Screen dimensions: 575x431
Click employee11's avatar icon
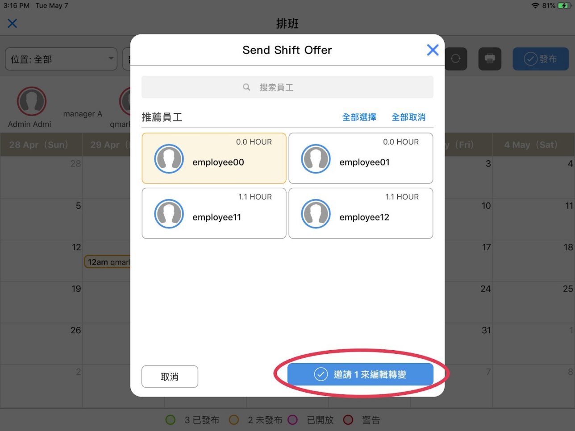point(169,214)
